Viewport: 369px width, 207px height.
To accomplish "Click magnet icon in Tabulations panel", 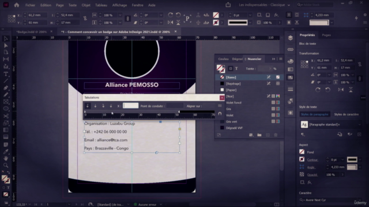I will [220, 114].
